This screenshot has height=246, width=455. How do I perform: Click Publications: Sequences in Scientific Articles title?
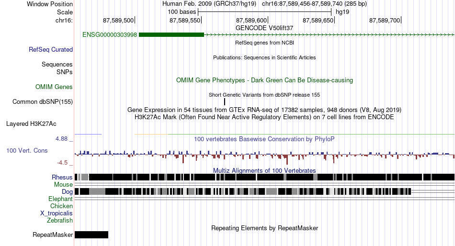point(264,57)
